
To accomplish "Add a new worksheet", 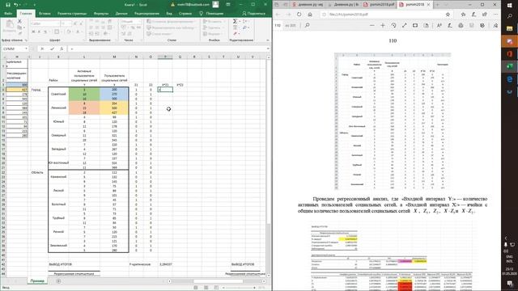I will [58, 281].
